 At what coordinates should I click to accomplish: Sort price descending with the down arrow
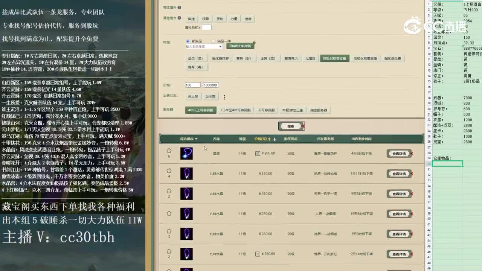[274, 139]
